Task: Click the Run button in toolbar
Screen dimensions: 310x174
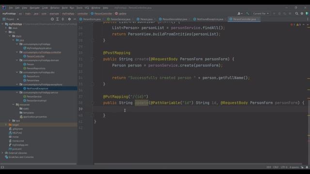Action: (x=274, y=14)
